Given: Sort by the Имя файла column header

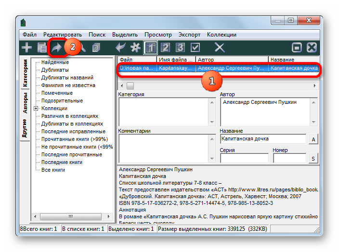Looking at the screenshot, I should (x=176, y=60).
